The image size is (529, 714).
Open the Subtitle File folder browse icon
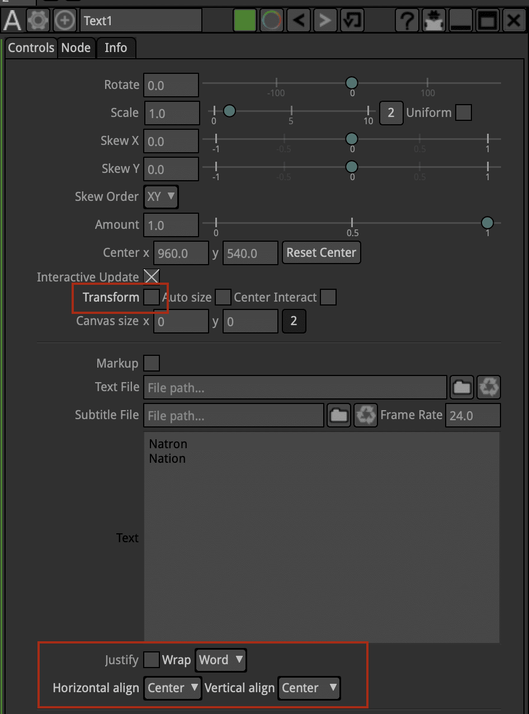pos(339,415)
